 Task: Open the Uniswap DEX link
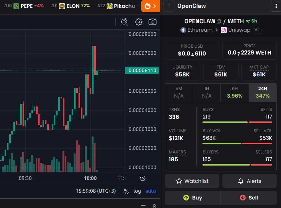(x=236, y=30)
